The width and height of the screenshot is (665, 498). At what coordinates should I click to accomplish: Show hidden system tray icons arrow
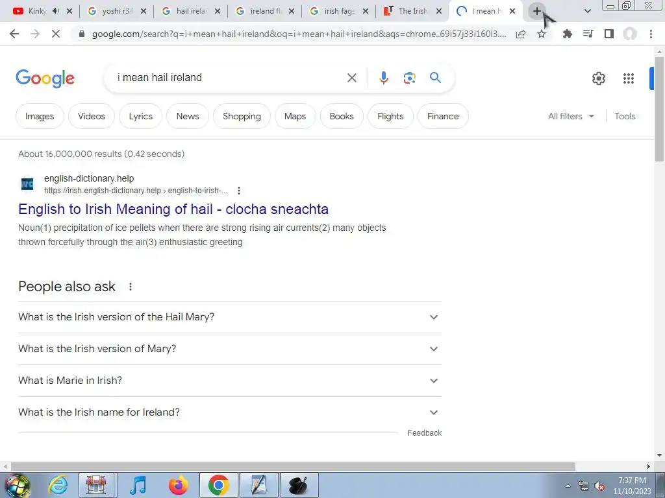click(x=568, y=486)
